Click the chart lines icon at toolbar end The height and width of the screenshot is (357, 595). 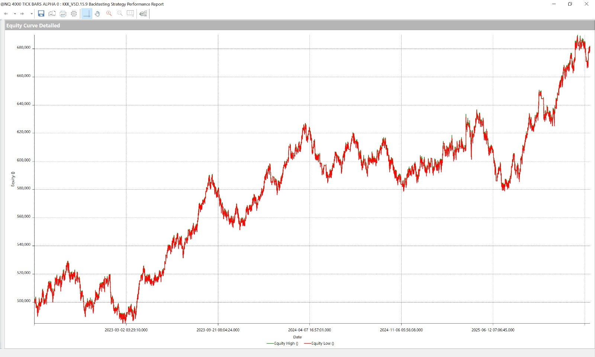click(143, 14)
